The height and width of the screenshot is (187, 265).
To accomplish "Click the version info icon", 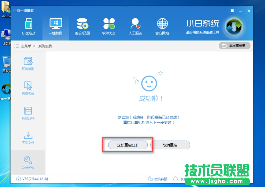I will tap(18, 179).
